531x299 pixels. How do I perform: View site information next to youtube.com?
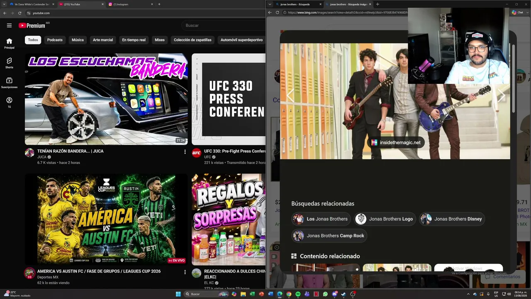[29, 13]
